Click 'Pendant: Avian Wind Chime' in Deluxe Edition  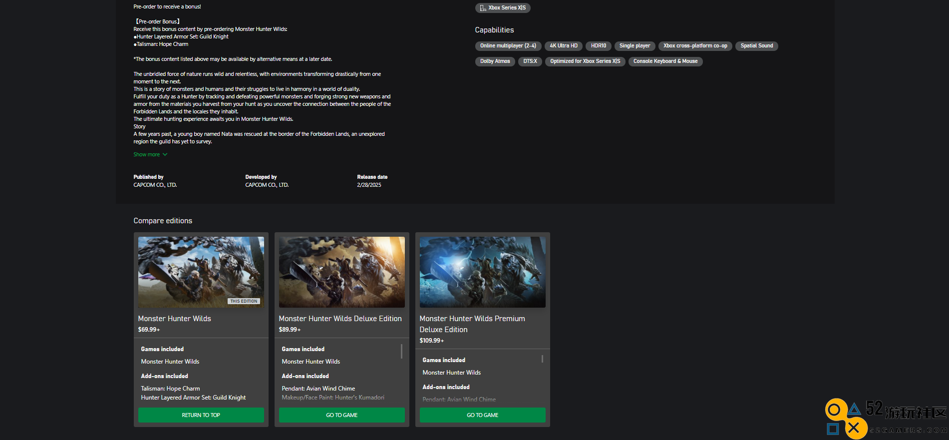(318, 389)
